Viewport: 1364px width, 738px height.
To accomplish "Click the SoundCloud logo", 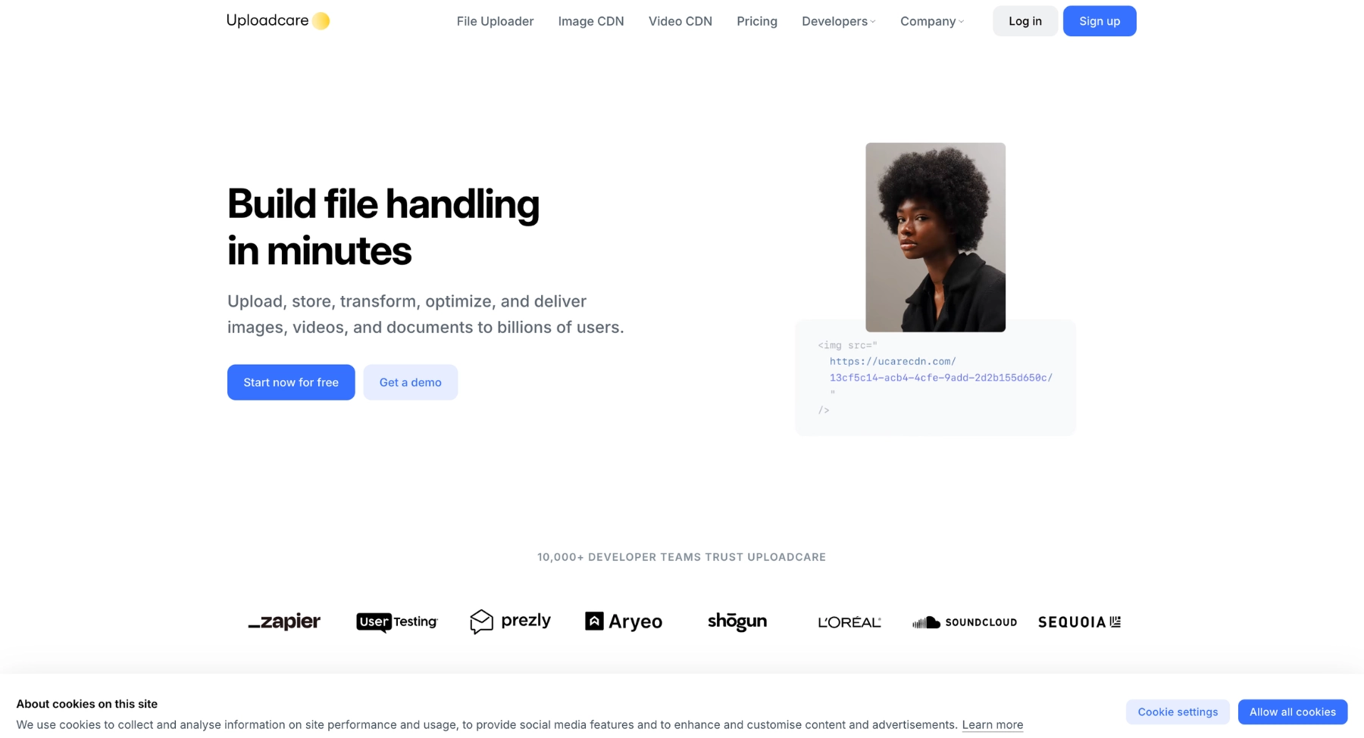I will coord(965,622).
